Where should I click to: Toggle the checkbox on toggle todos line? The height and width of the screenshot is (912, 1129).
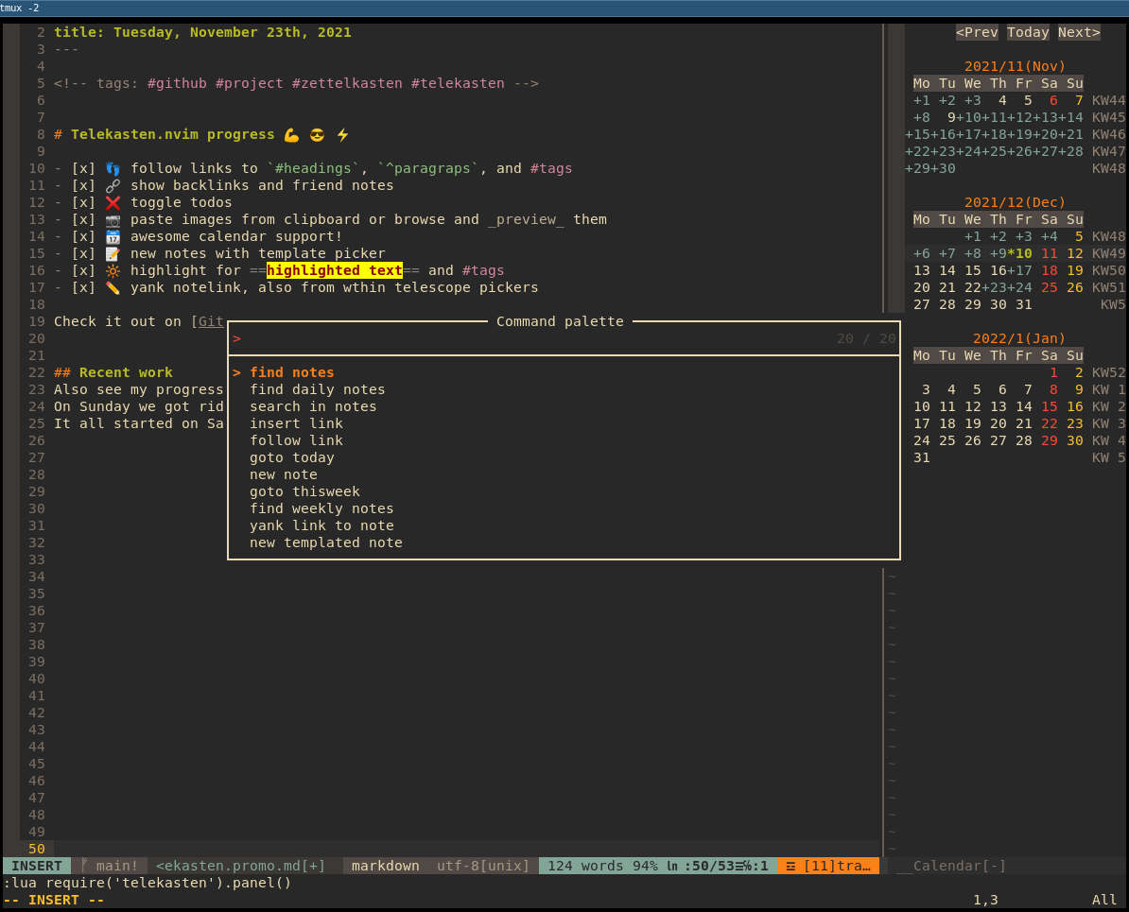(x=83, y=202)
